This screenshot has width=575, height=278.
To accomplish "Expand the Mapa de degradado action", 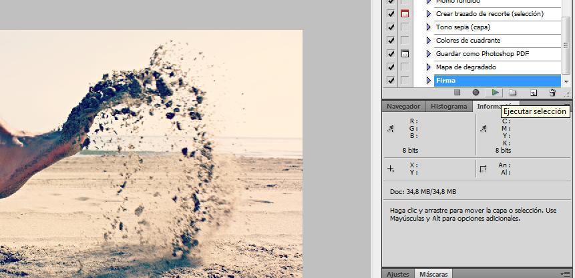I will (x=428, y=67).
